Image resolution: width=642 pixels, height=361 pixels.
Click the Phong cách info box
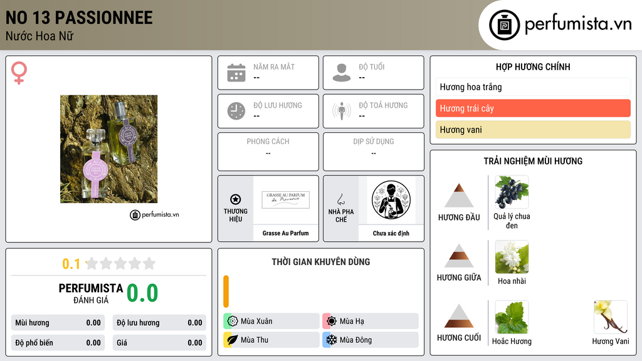pyautogui.click(x=268, y=152)
